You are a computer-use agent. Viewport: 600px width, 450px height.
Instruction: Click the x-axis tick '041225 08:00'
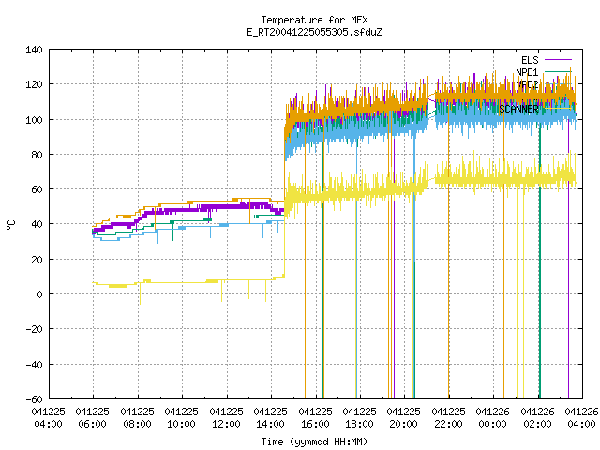(137, 418)
